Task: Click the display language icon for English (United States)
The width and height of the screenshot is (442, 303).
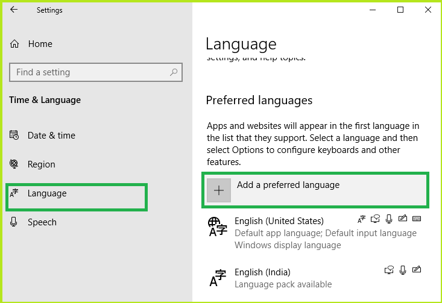Action: (361, 219)
